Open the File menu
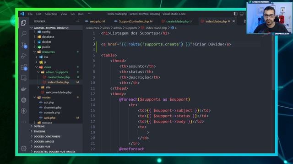This screenshot has height=164, width=293. [x=30, y=14]
